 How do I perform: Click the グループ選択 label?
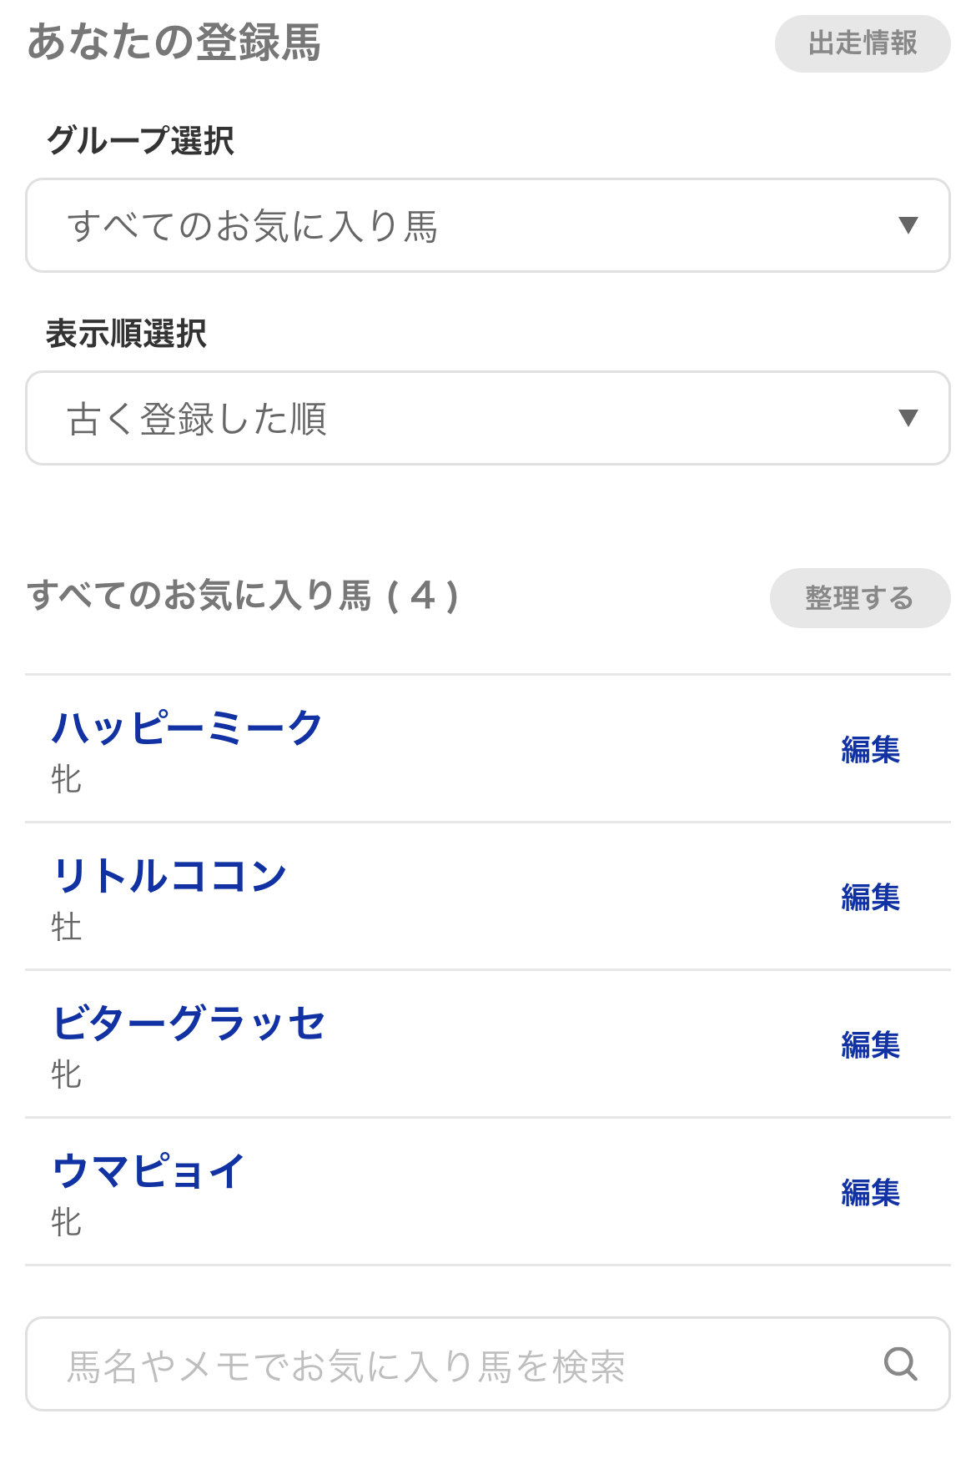coord(140,140)
